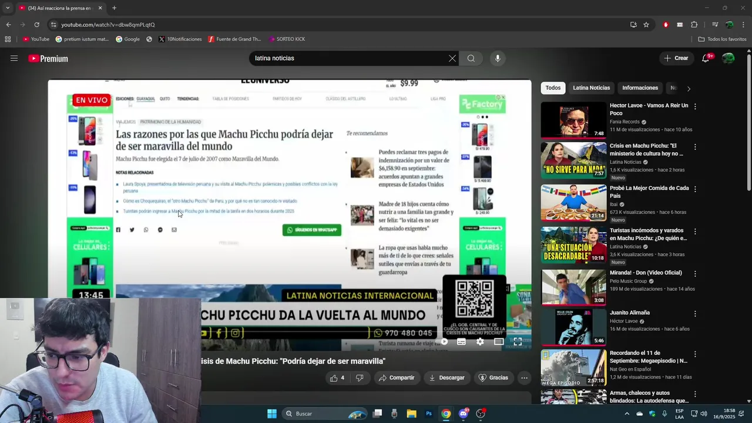Open the 10Notificaciones bookmark
Image resolution: width=752 pixels, height=423 pixels.
click(x=180, y=39)
